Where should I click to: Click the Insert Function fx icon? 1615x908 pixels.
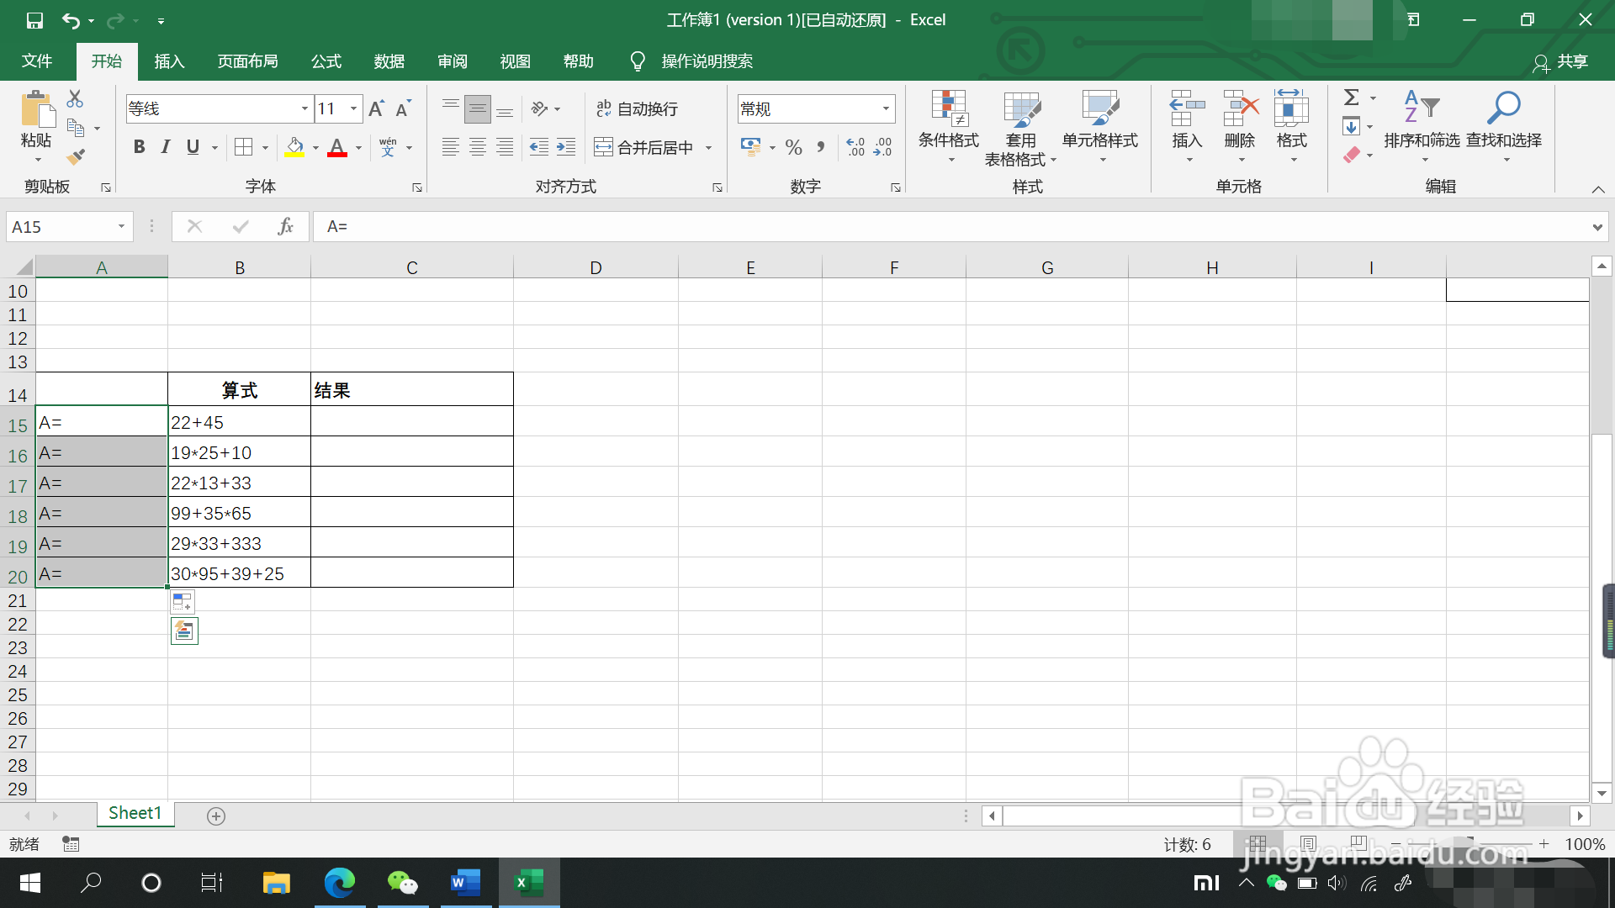(285, 226)
